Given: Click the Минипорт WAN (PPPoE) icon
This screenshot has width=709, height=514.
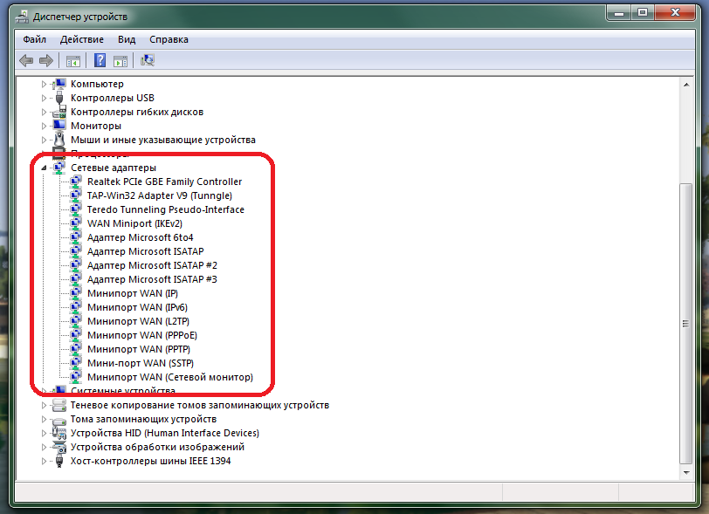Looking at the screenshot, I should click(x=76, y=335).
